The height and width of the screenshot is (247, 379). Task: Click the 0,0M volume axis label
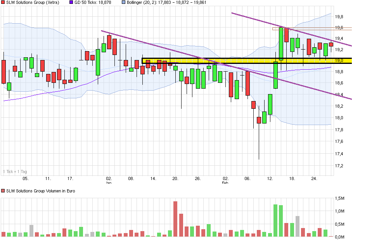tap(339, 237)
